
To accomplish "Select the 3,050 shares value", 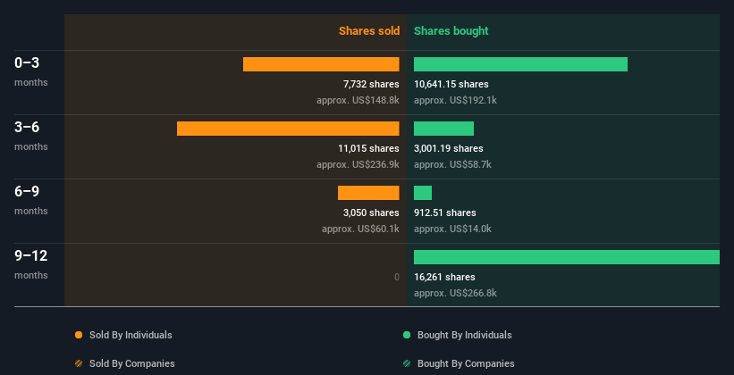I will 371,212.
